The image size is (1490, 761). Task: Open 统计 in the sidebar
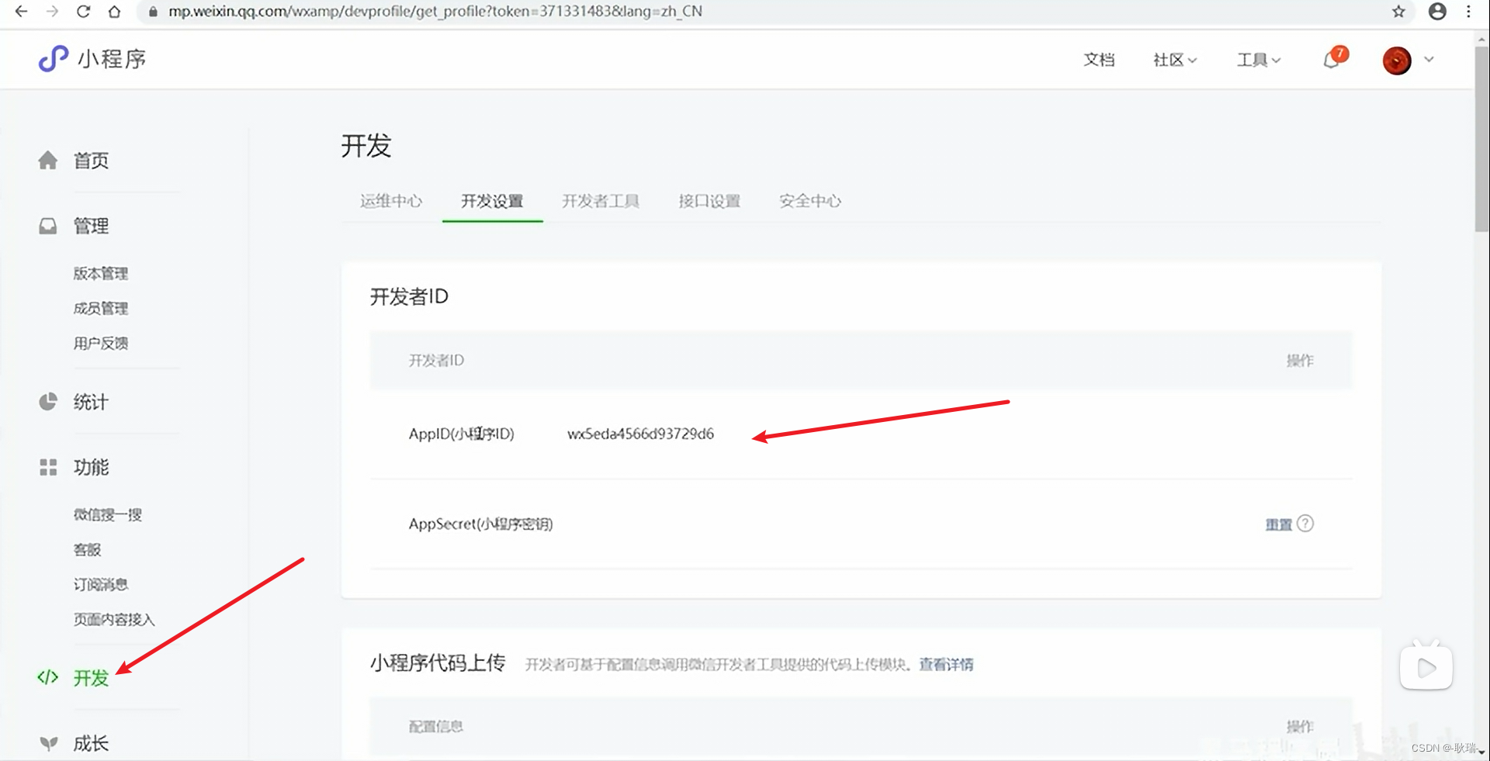point(91,402)
